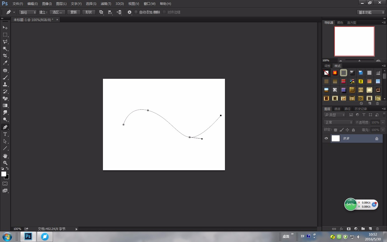Image resolution: width=387 pixels, height=242 pixels.
Task: Add layer style fx
Action: tap(341, 229)
